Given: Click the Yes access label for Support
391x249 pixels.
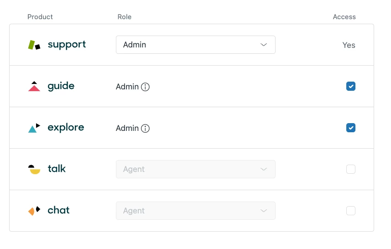Looking at the screenshot, I should point(349,45).
